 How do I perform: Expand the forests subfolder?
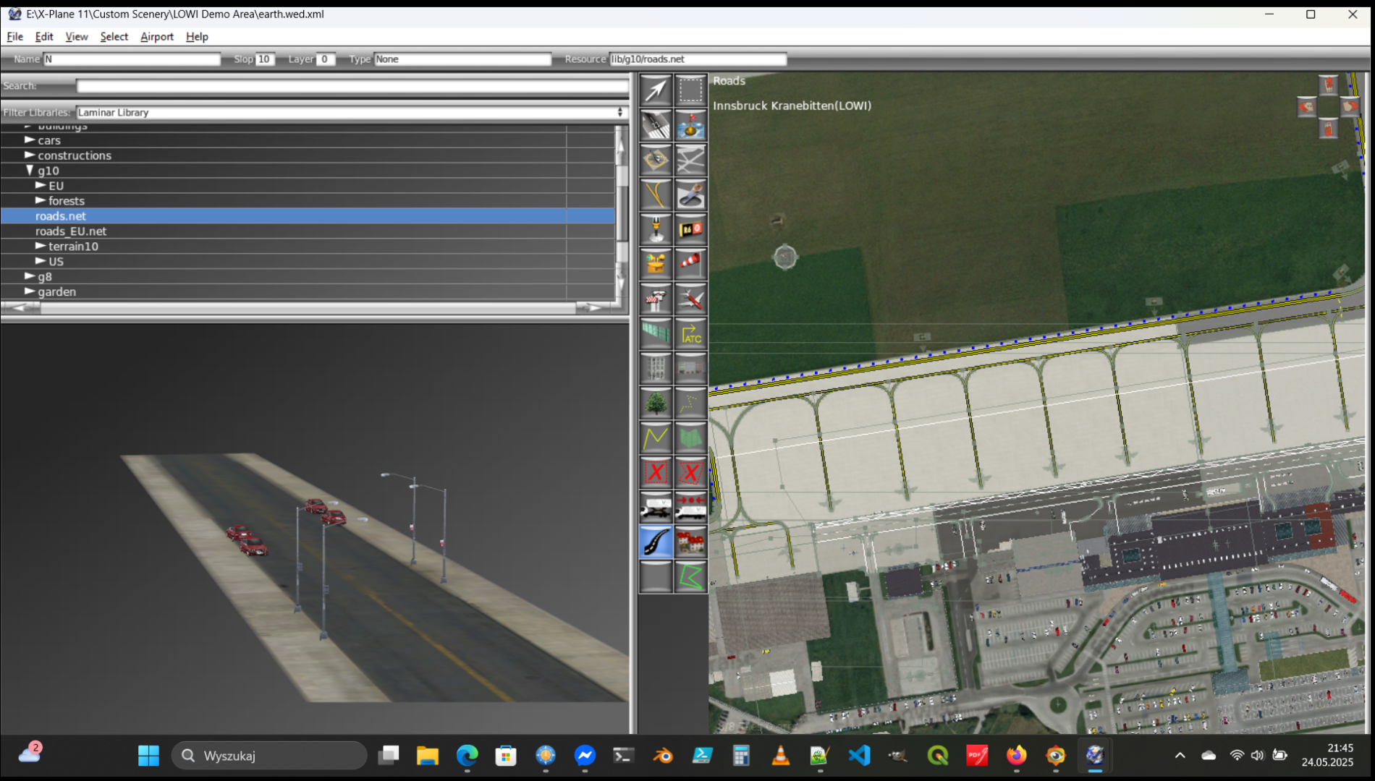click(41, 200)
